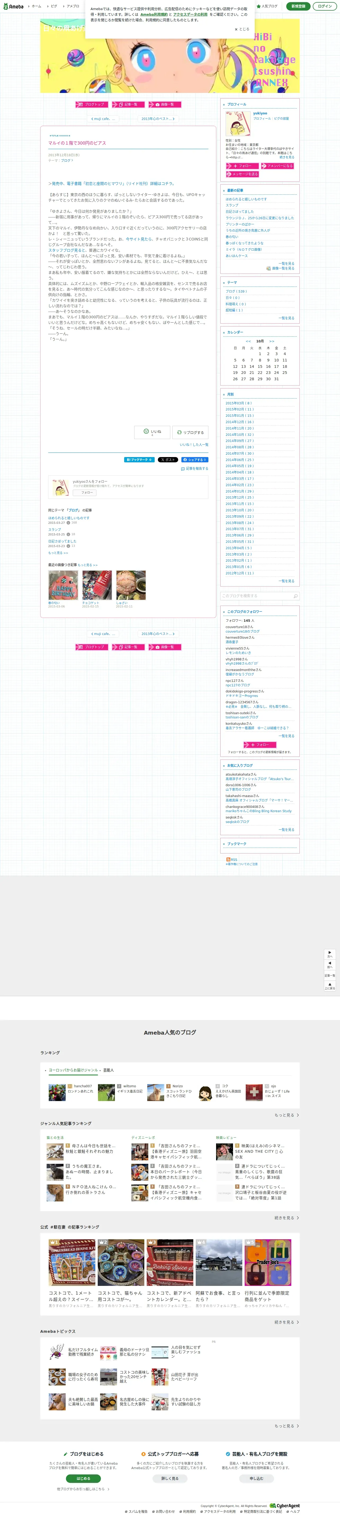Open GINGERBREAD HOUSE KIT Costco thumbnail
Image resolution: width=340 pixels, height=1516 pixels.
[x=72, y=1262]
